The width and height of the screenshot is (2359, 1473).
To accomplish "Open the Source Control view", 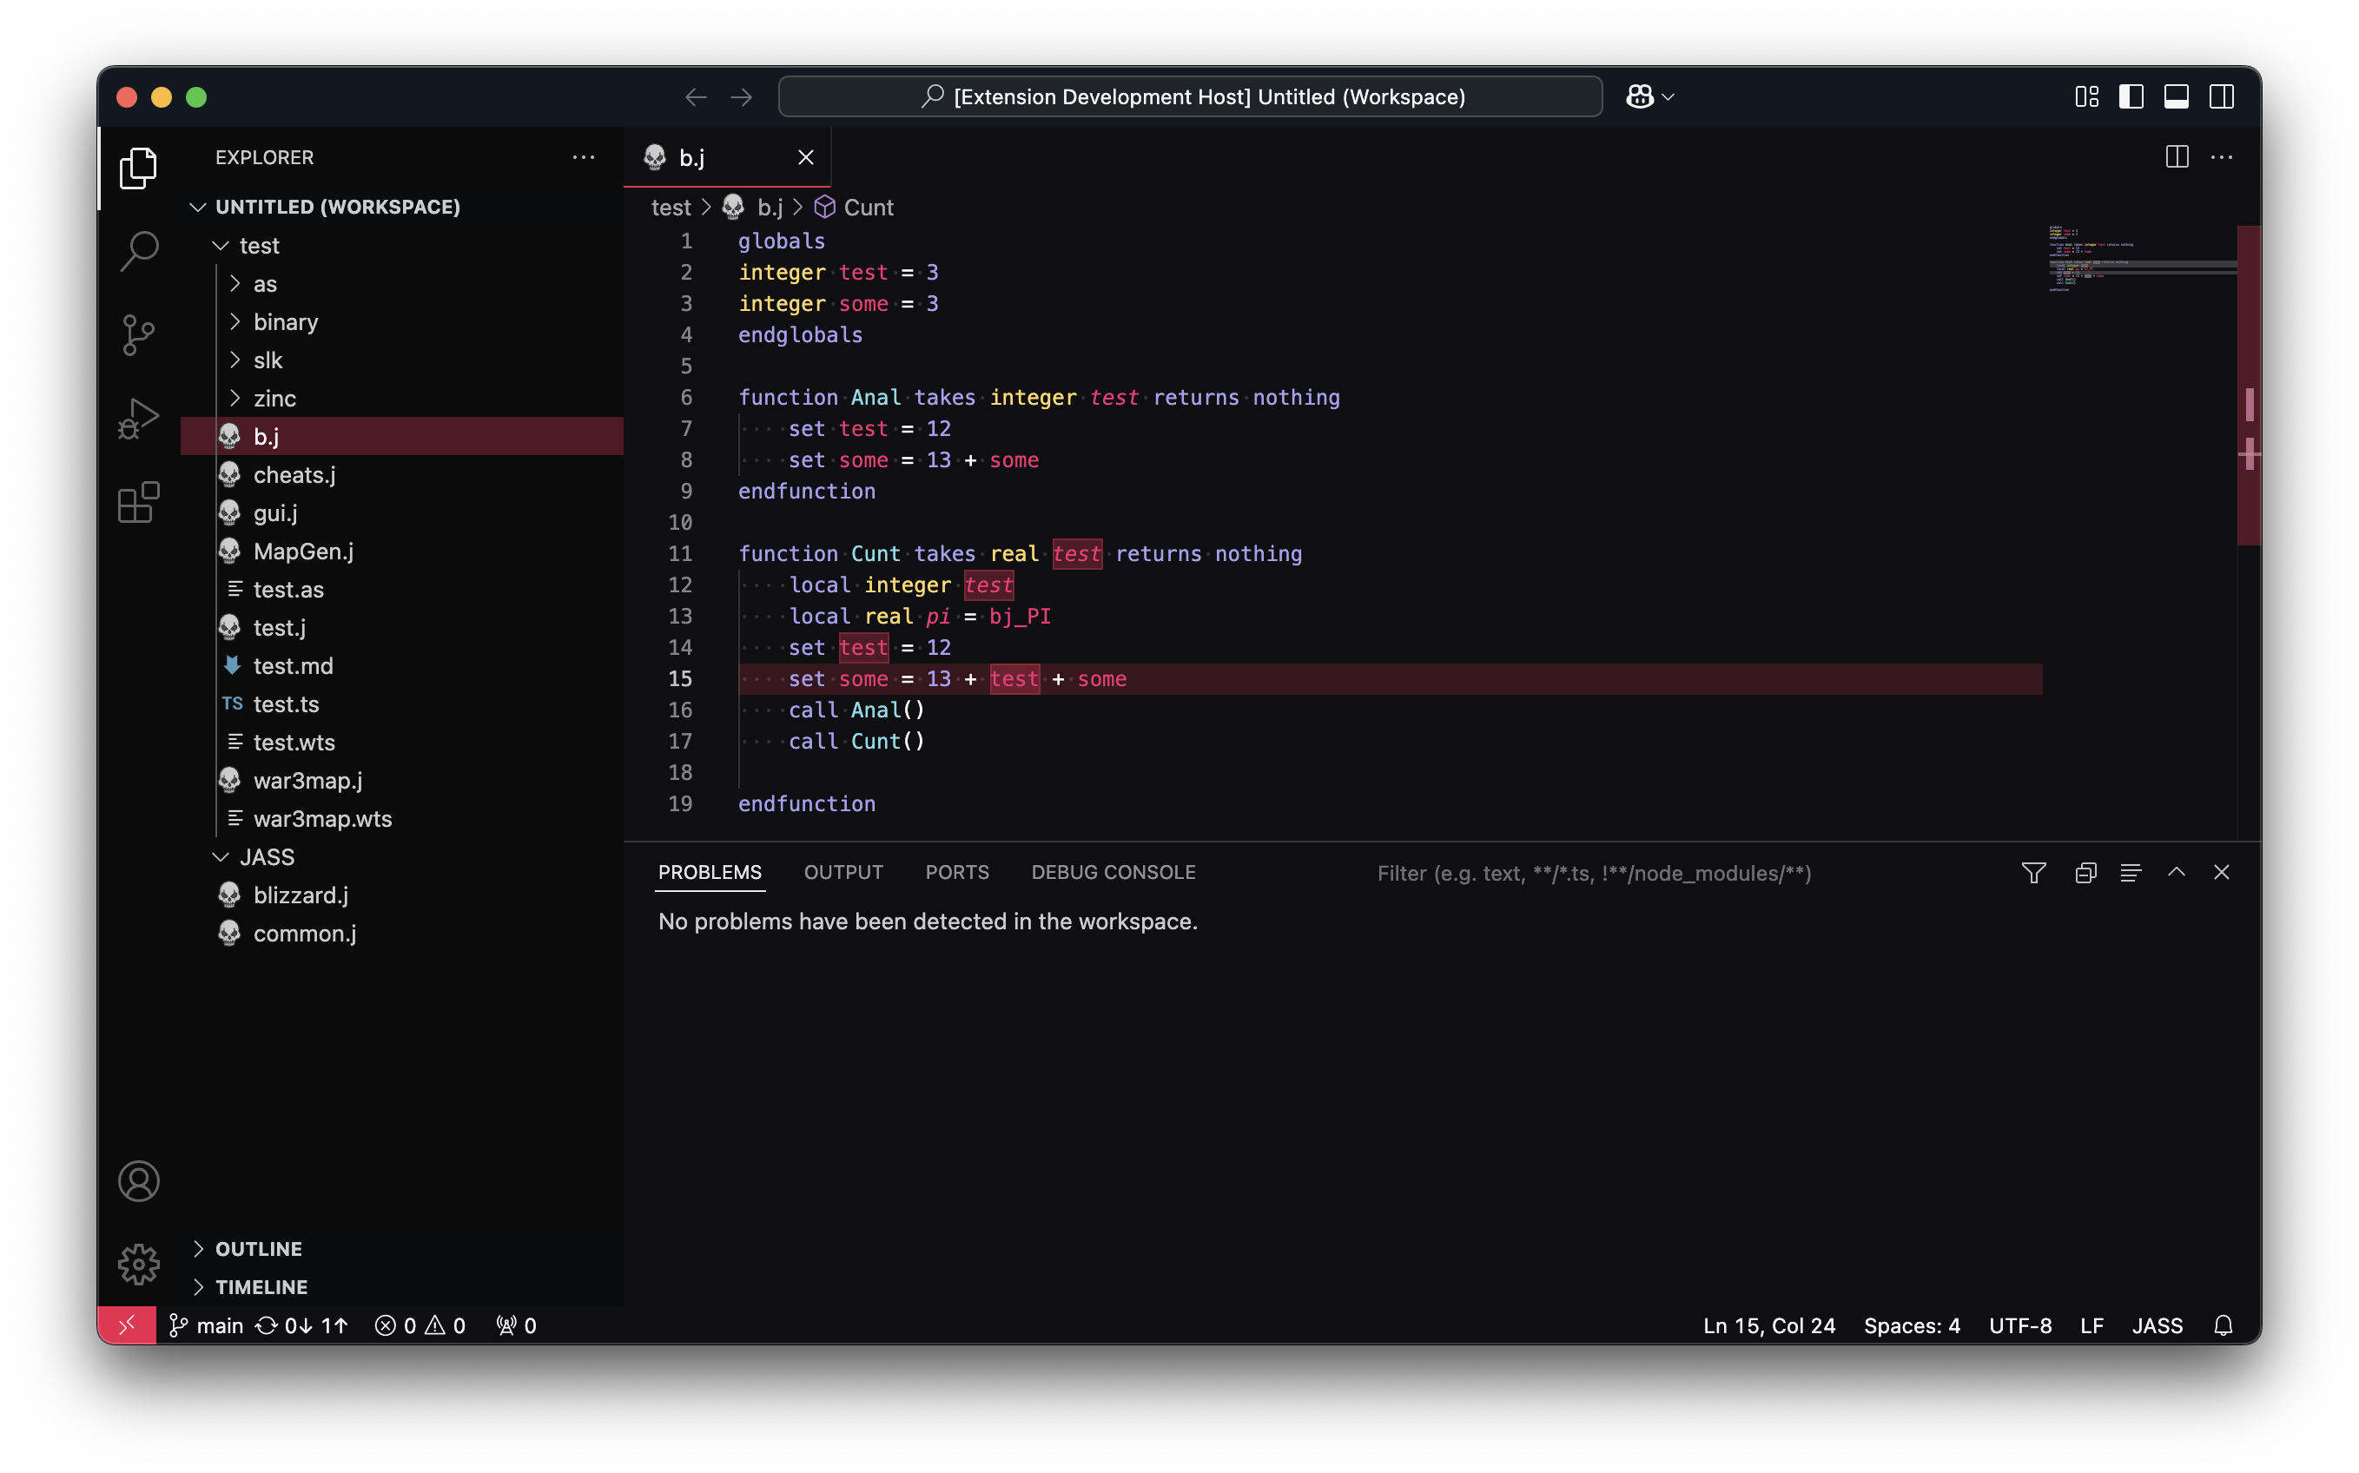I will click(x=138, y=335).
